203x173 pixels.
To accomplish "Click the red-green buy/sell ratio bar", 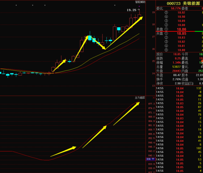I will coord(179,31).
